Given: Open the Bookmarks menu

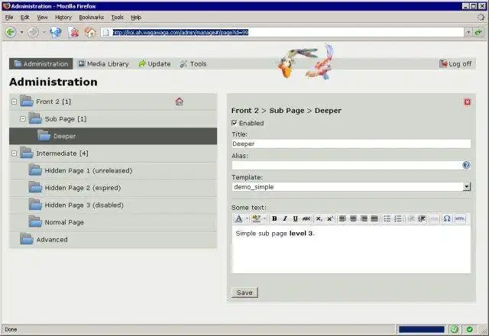Looking at the screenshot, I should [x=91, y=18].
